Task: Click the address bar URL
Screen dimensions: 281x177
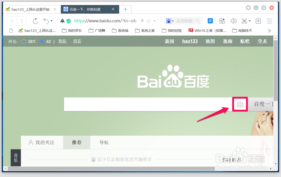Action: (105, 21)
